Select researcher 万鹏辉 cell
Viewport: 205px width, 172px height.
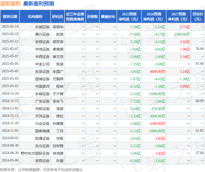pyautogui.click(x=58, y=79)
